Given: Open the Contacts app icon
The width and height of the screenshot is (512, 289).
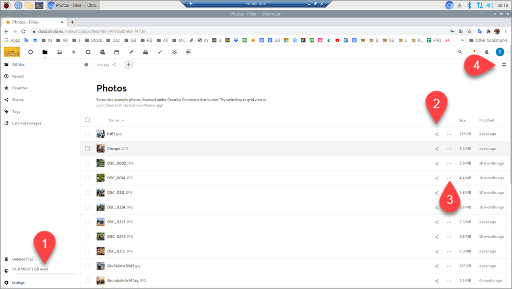Looking at the screenshot, I should (102, 52).
